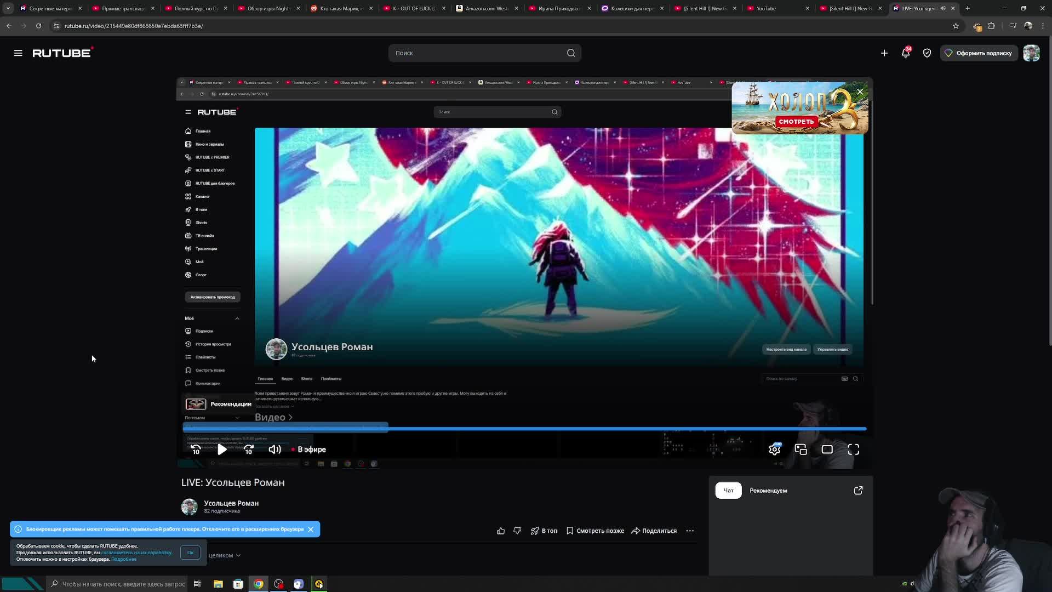
Task: Go to the Rutube home logo
Action: pyautogui.click(x=63, y=53)
